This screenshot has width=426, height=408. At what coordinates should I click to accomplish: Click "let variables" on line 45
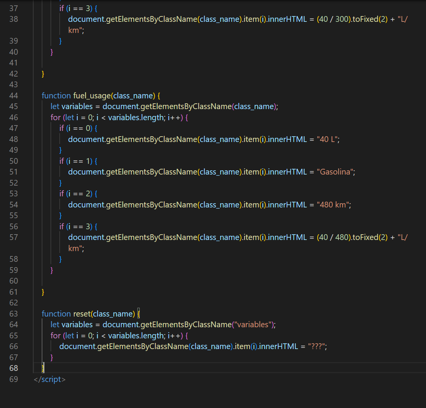click(72, 106)
